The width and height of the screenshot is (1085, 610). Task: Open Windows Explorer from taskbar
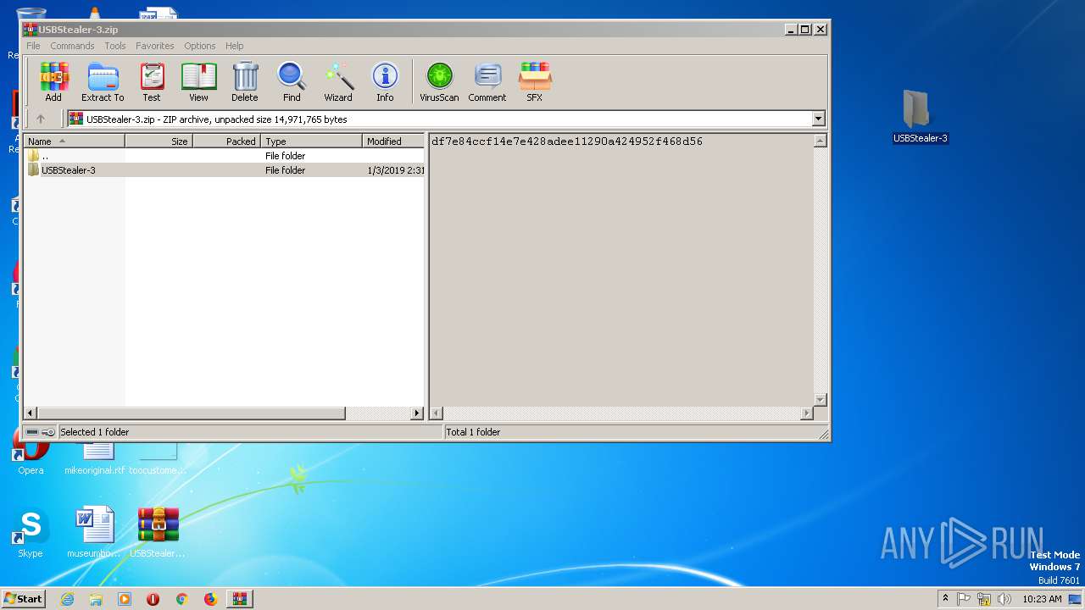point(96,599)
